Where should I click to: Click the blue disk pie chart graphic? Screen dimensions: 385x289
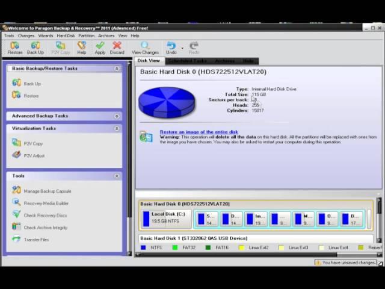(167, 103)
